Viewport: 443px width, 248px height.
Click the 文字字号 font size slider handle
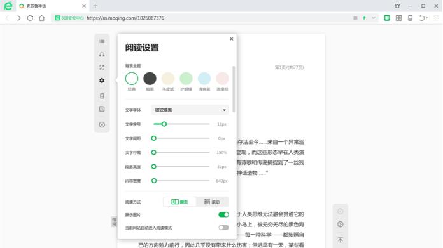pyautogui.click(x=164, y=124)
